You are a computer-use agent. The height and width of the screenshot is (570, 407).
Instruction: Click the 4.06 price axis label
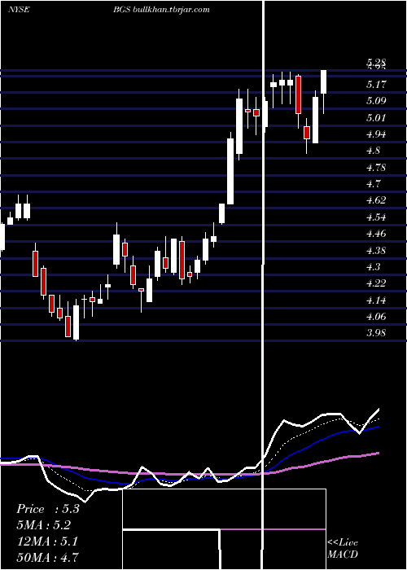[x=376, y=317]
